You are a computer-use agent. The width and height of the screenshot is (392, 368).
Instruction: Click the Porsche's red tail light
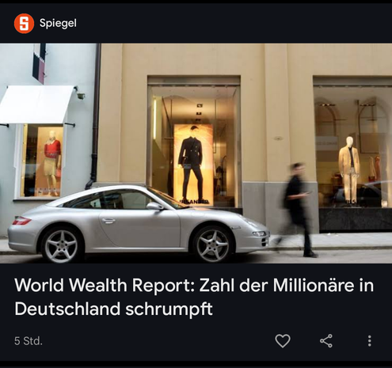coord(21,221)
